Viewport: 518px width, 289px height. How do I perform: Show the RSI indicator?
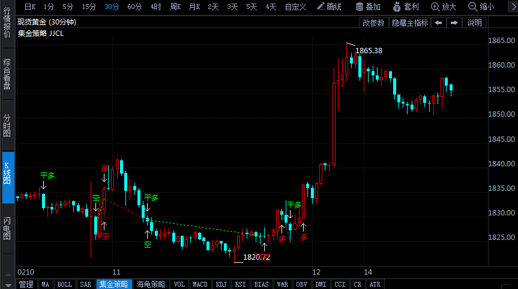click(x=241, y=284)
